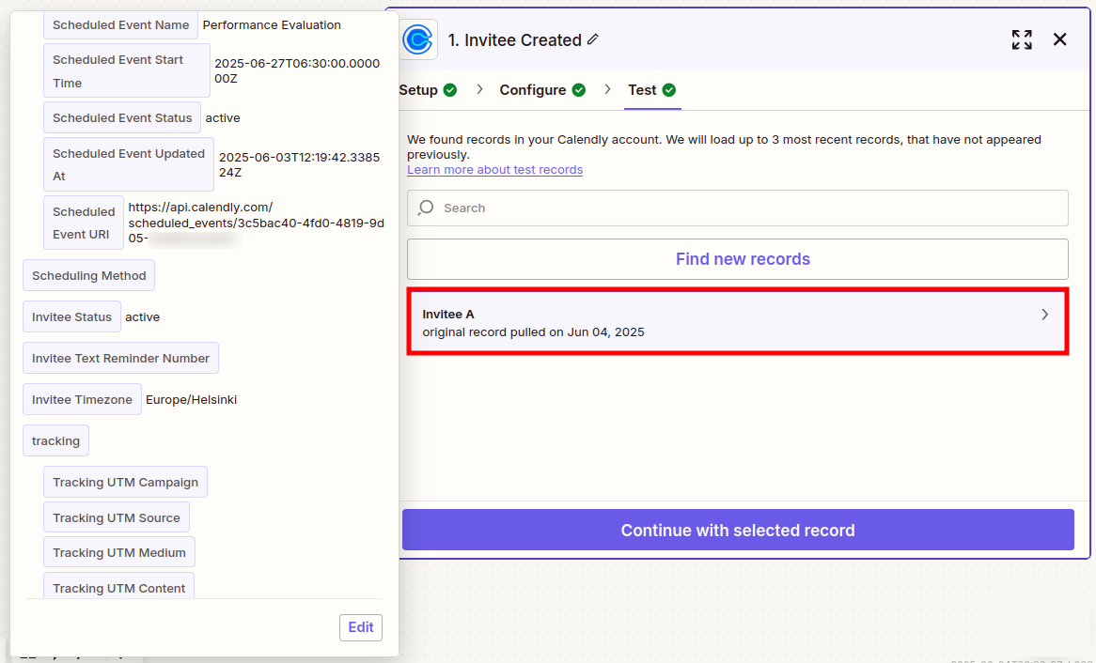Click the Setup green checkmark icon

pos(450,90)
